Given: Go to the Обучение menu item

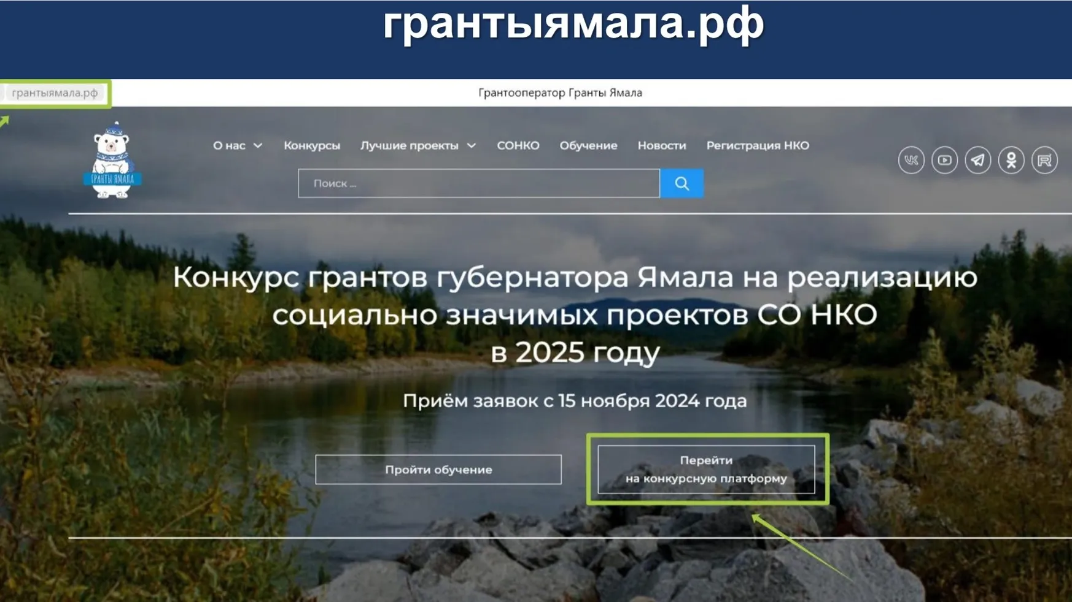Looking at the screenshot, I should (588, 146).
